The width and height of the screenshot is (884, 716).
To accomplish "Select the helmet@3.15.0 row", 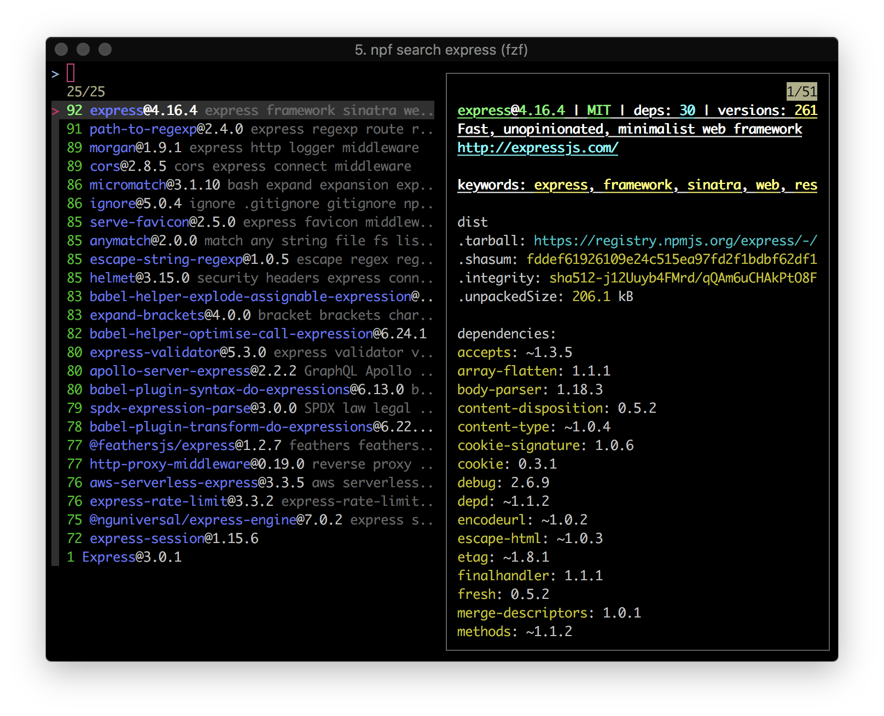I will (x=243, y=278).
